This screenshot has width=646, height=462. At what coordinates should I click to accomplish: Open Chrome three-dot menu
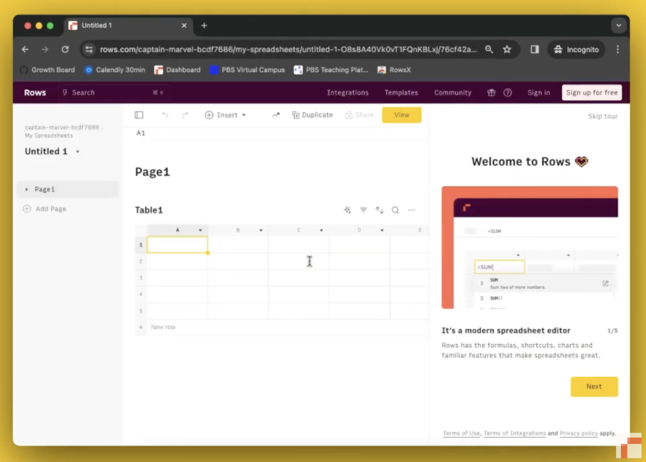[x=618, y=49]
